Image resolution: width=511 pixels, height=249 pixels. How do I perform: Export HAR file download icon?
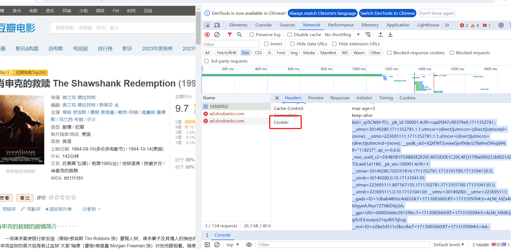[390, 34]
